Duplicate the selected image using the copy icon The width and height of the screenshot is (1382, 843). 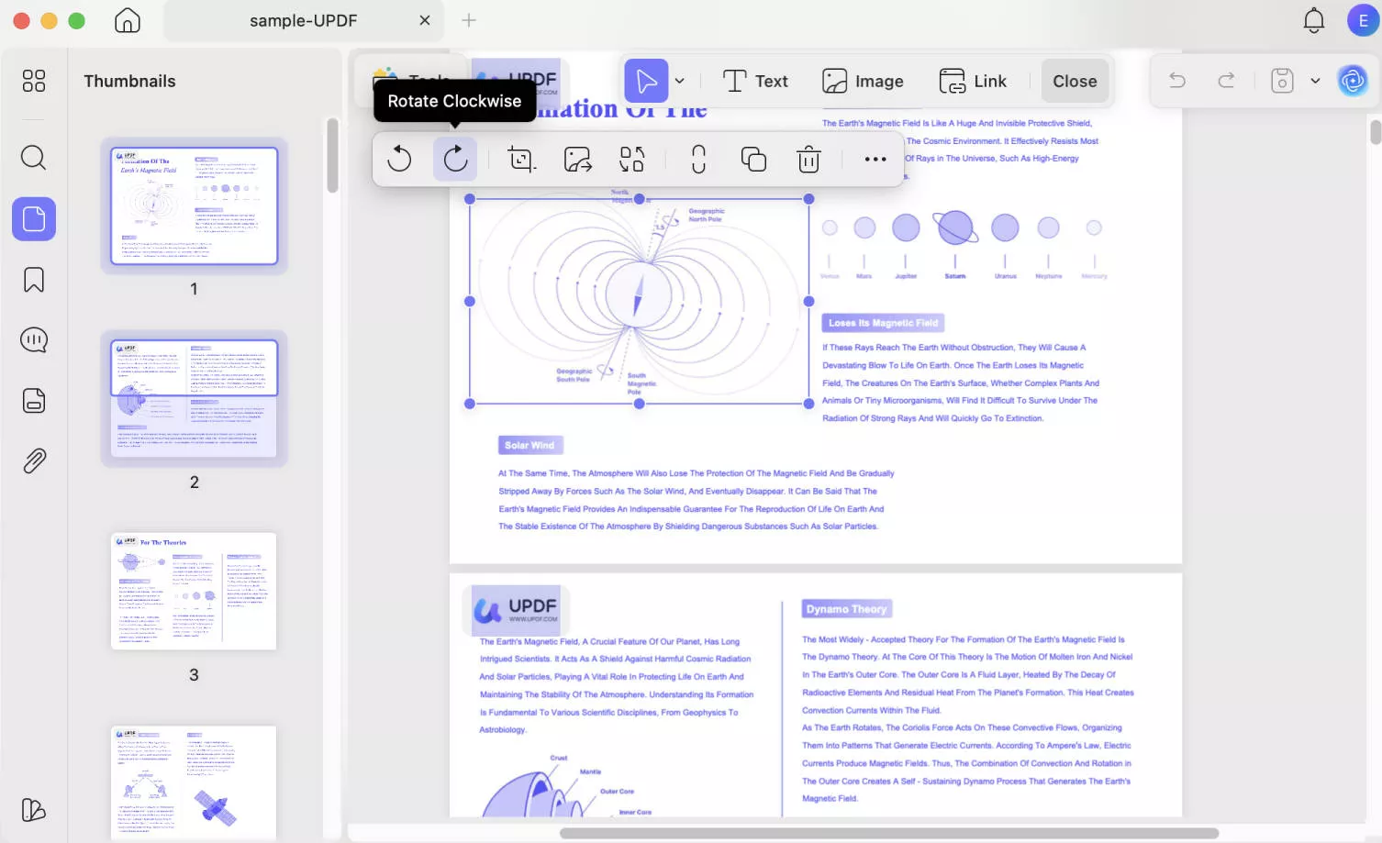[x=752, y=158]
